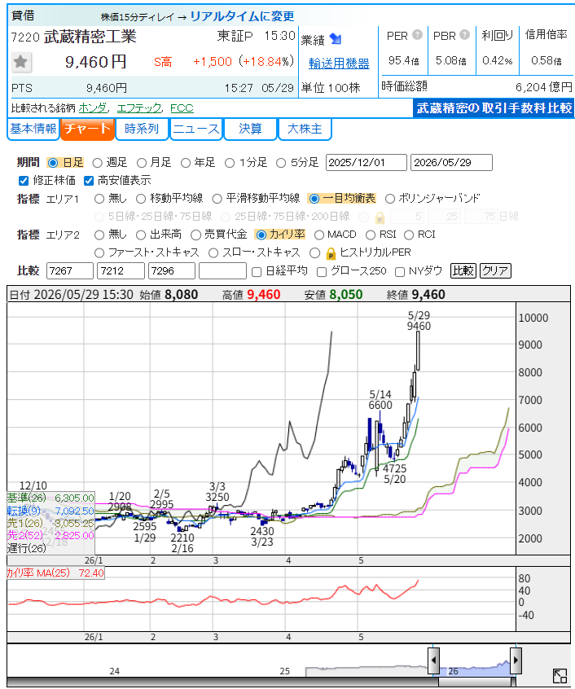Viewport: 575px width, 689px height.
Task: Select RSI indicator
Action: click(x=371, y=235)
